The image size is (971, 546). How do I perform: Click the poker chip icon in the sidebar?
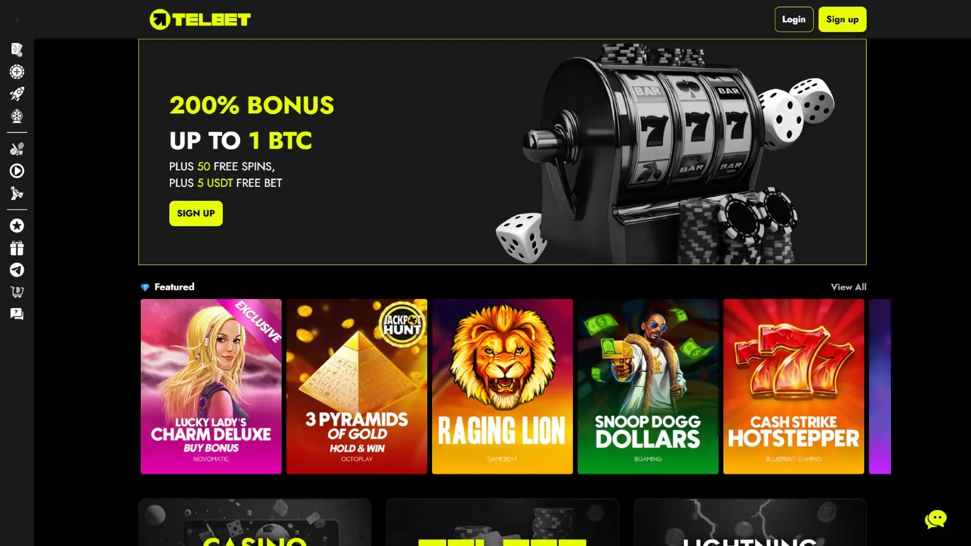tap(17, 72)
